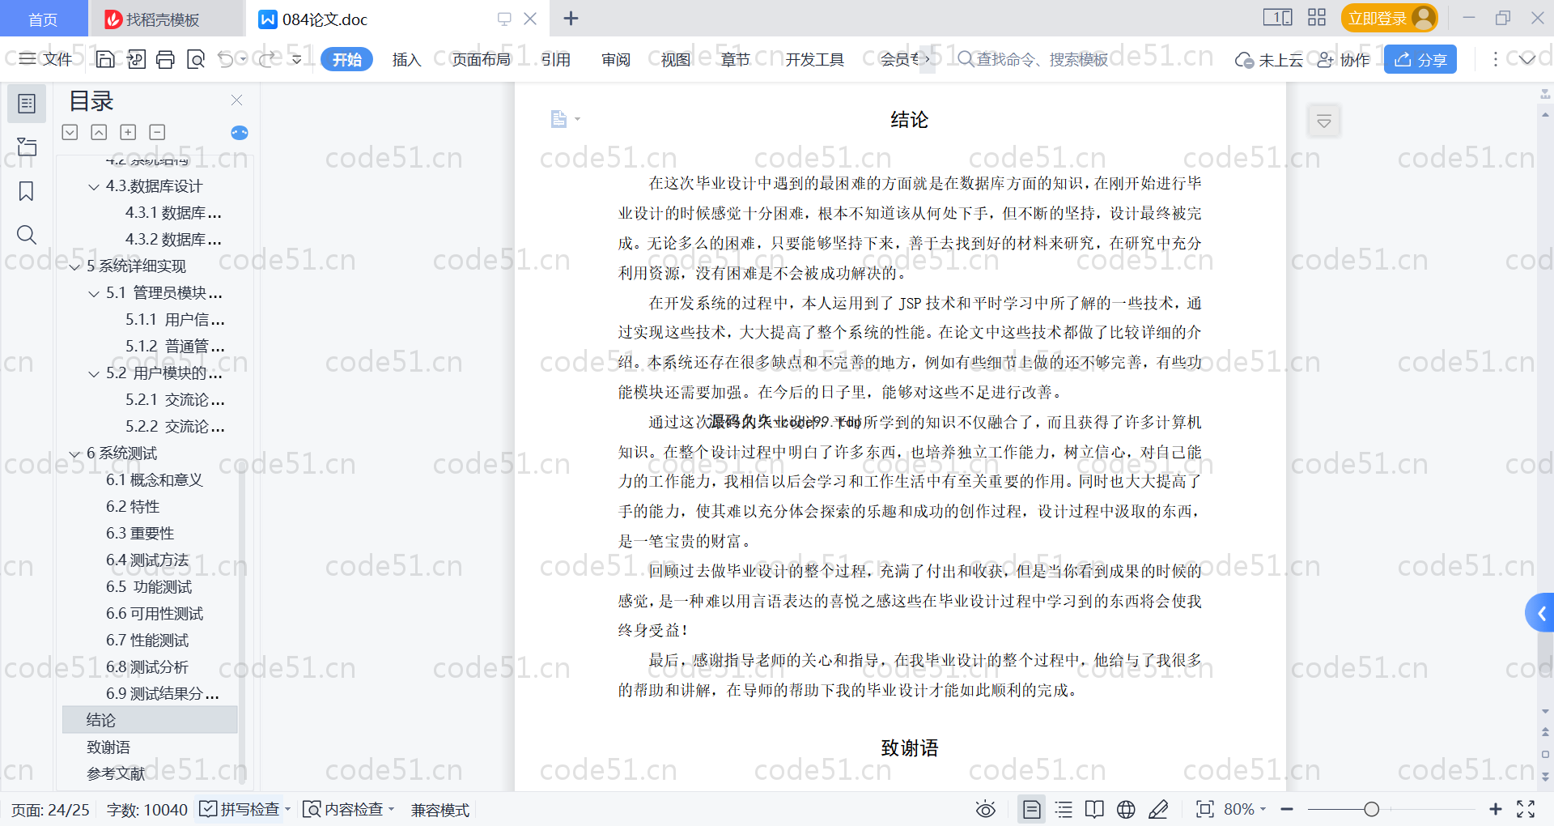
Task: Click the fit page zoom icon
Action: [1204, 809]
